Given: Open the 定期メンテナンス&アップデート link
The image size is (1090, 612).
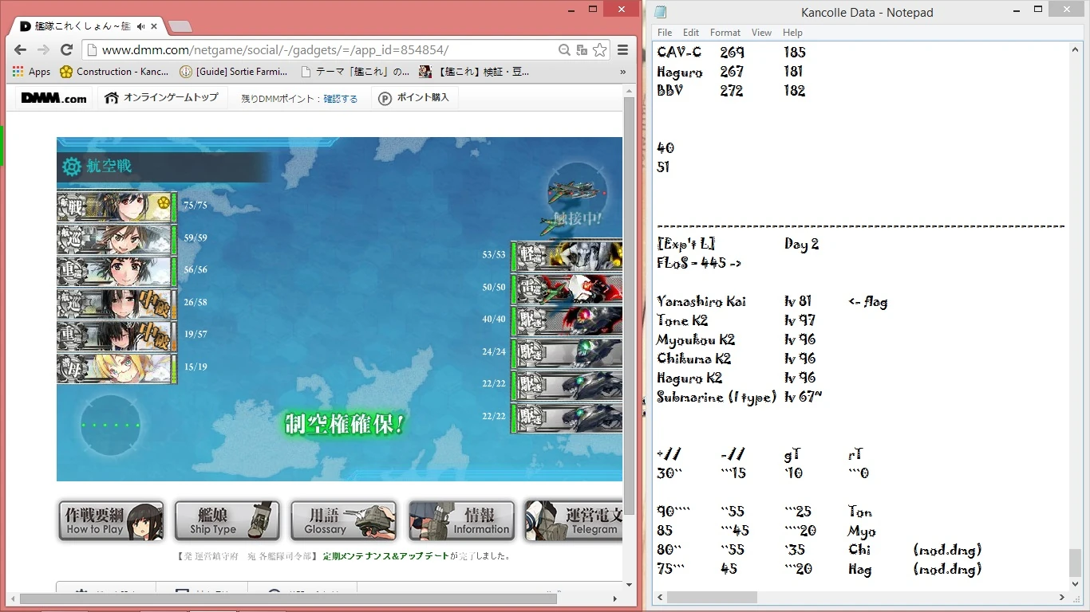Looking at the screenshot, I should point(385,556).
